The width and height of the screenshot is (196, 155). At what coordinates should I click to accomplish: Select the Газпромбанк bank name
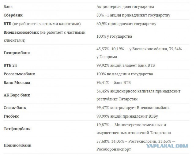tap(16, 53)
